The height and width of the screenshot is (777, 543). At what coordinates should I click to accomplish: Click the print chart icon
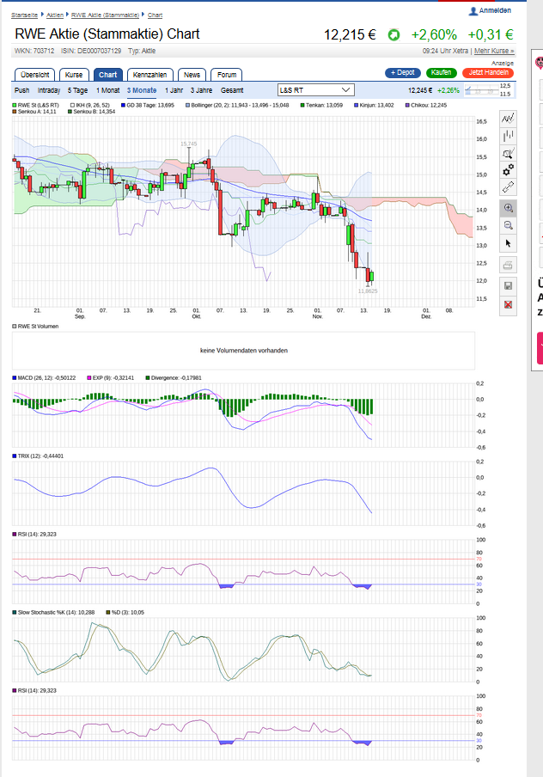pos(508,265)
